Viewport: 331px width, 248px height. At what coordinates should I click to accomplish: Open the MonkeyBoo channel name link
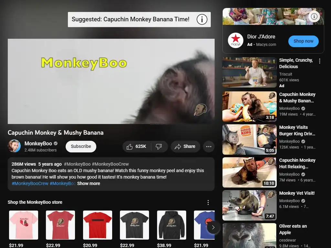(x=38, y=143)
